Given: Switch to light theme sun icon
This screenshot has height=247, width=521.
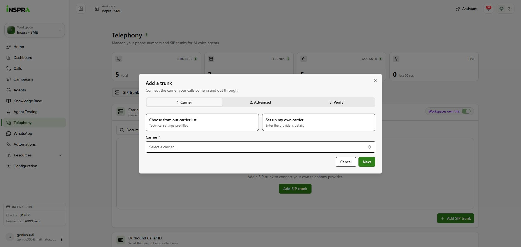Looking at the screenshot, I should point(501,9).
